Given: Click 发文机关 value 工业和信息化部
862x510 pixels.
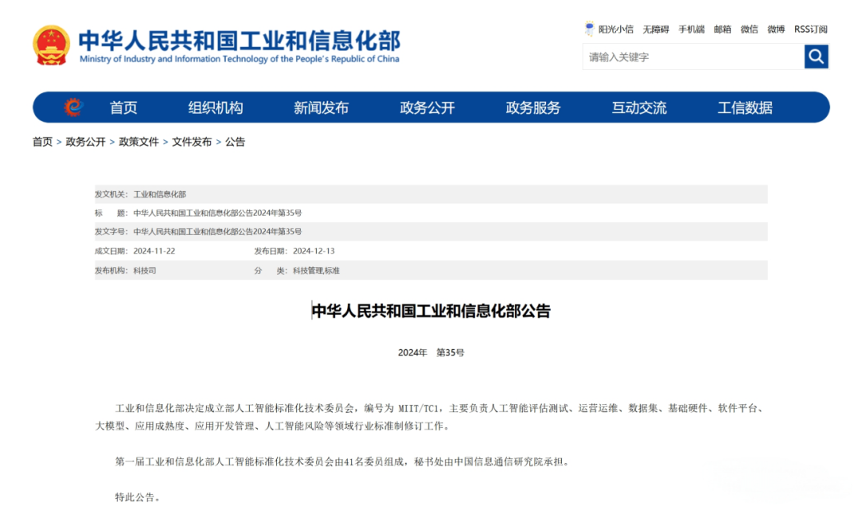Looking at the screenshot, I should [160, 194].
